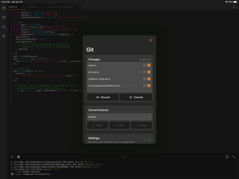Select src/components/HelloWorld.vue in Changes list

(x=119, y=86)
